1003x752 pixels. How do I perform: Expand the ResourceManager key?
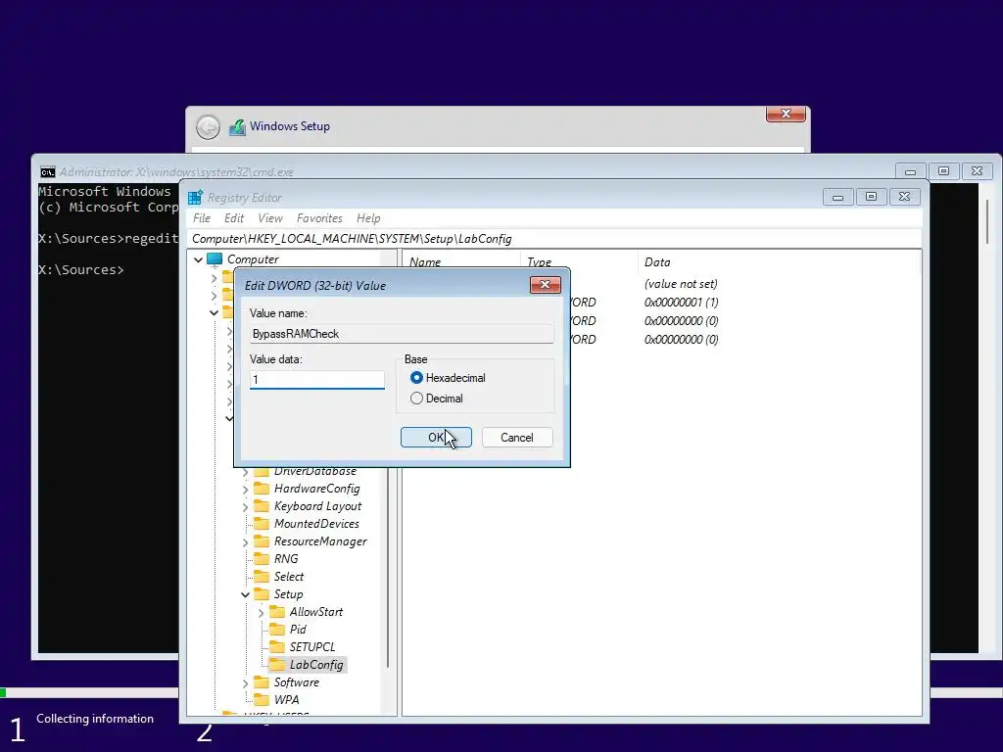(245, 542)
